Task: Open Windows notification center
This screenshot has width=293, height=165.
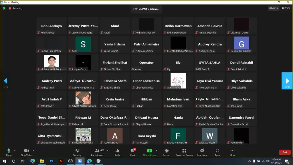Action: (x=287, y=161)
